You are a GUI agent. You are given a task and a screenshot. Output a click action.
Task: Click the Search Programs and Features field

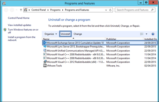point(135,10)
